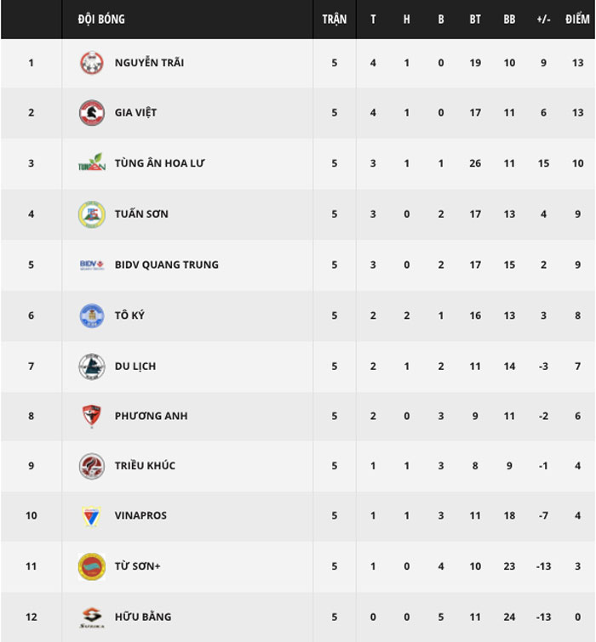Click the Nguyễn Trãi team logo
This screenshot has height=642, width=596.
91,63
